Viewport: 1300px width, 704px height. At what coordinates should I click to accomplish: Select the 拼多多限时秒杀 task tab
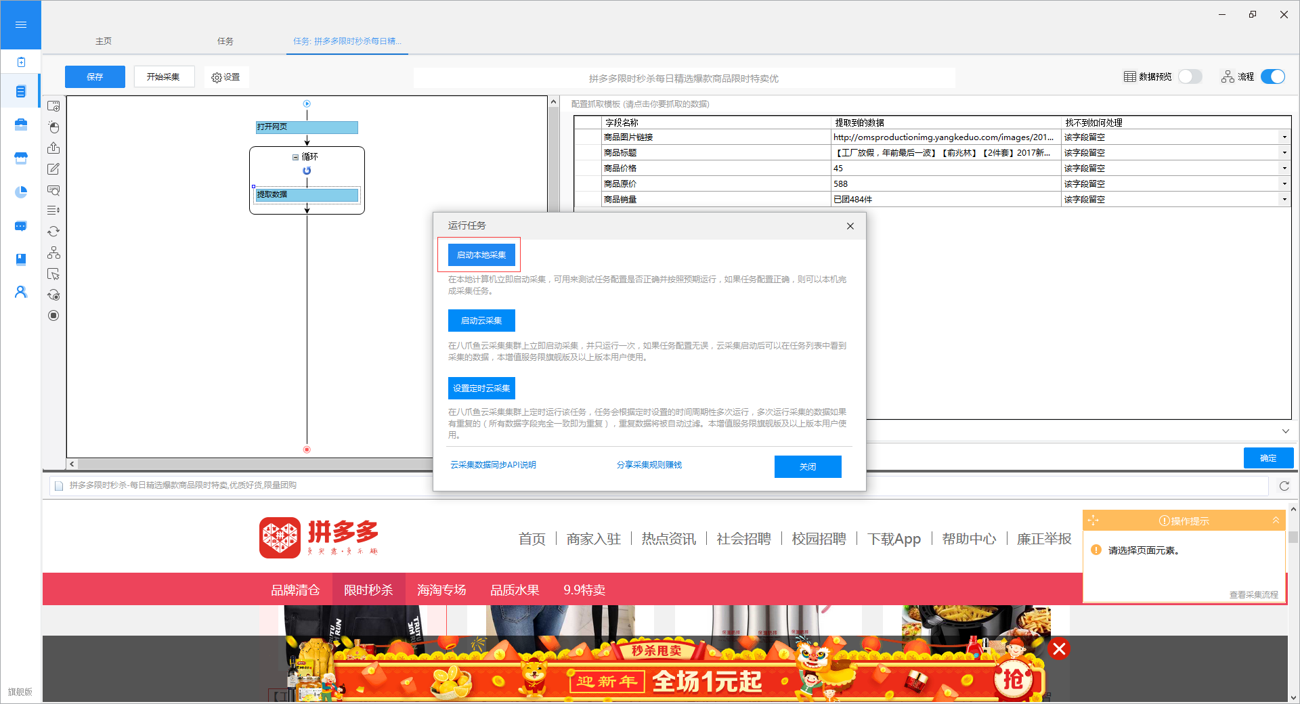(347, 41)
